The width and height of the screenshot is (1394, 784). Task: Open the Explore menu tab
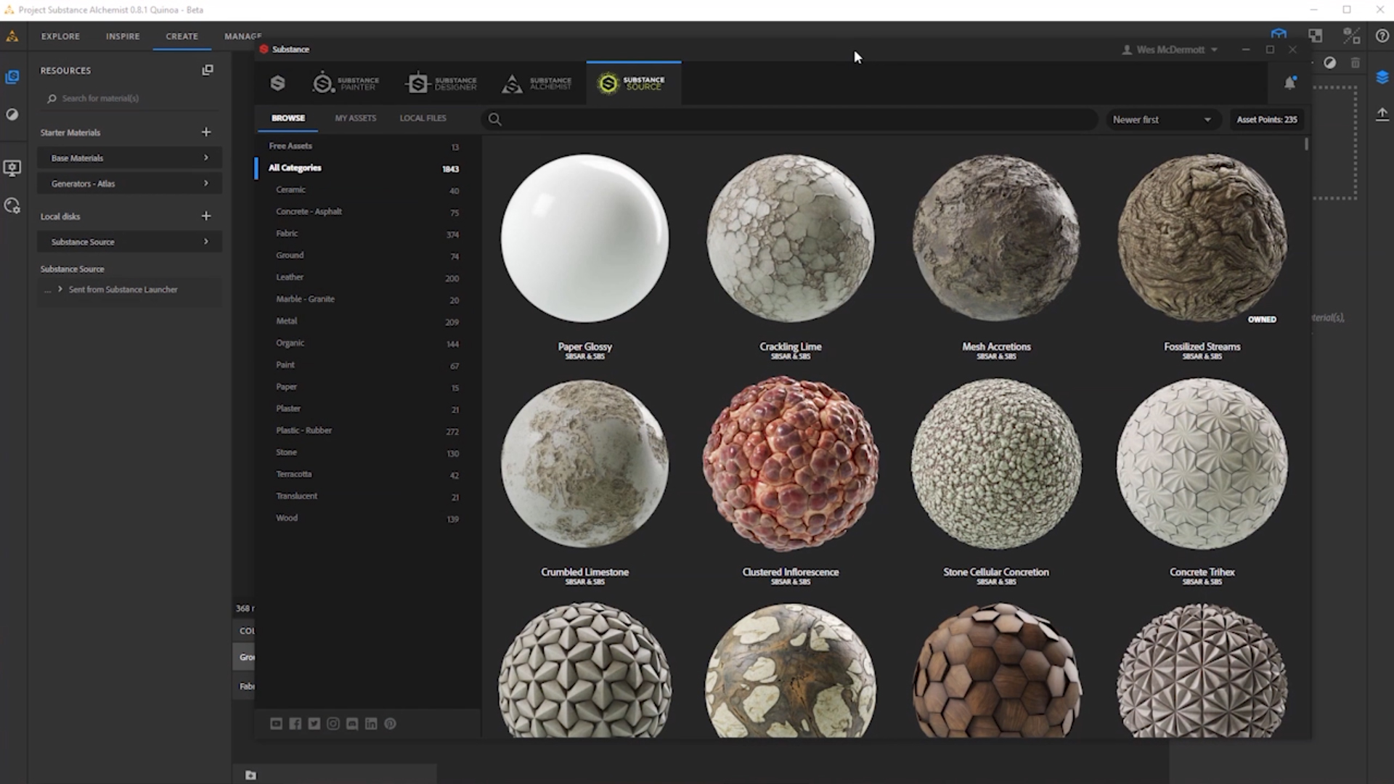coord(60,36)
